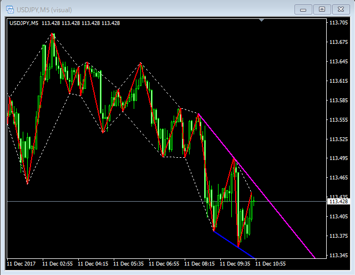Click the 113.675 price scale label
Viewport: 355px width, 275px height.
tap(338, 42)
